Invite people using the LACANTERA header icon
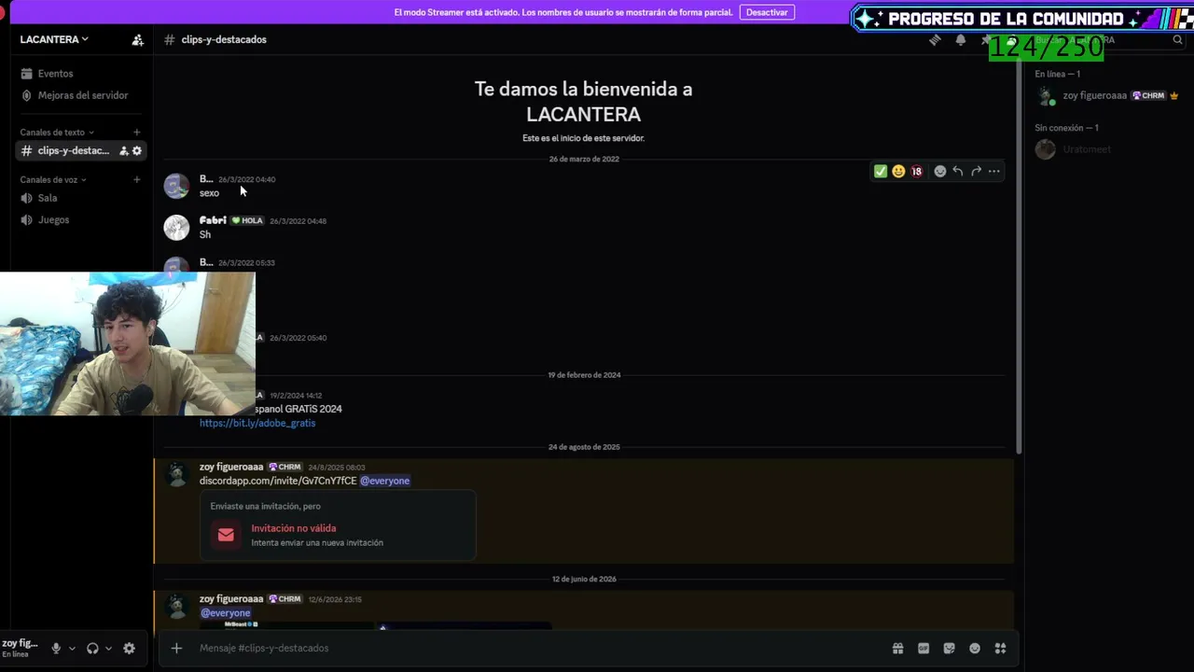Viewport: 1194px width, 672px height. click(137, 40)
